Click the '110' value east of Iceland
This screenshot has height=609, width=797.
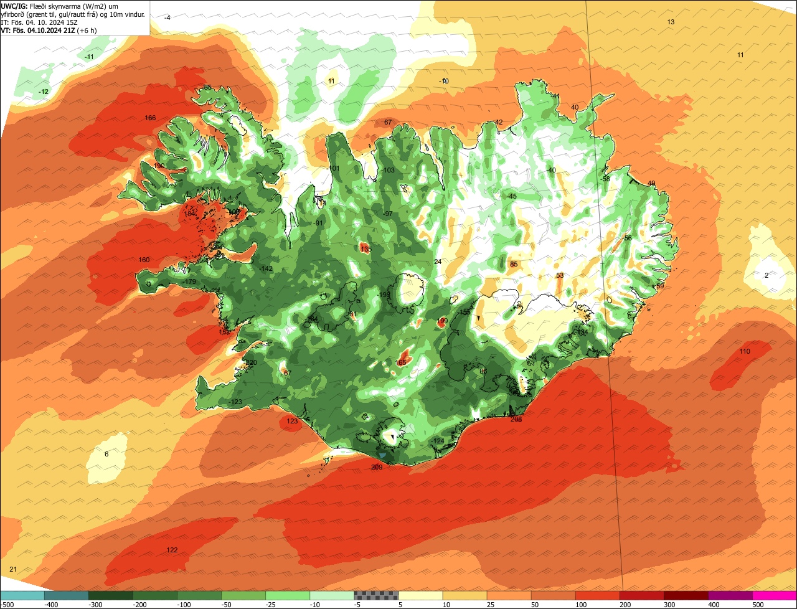[x=745, y=352]
